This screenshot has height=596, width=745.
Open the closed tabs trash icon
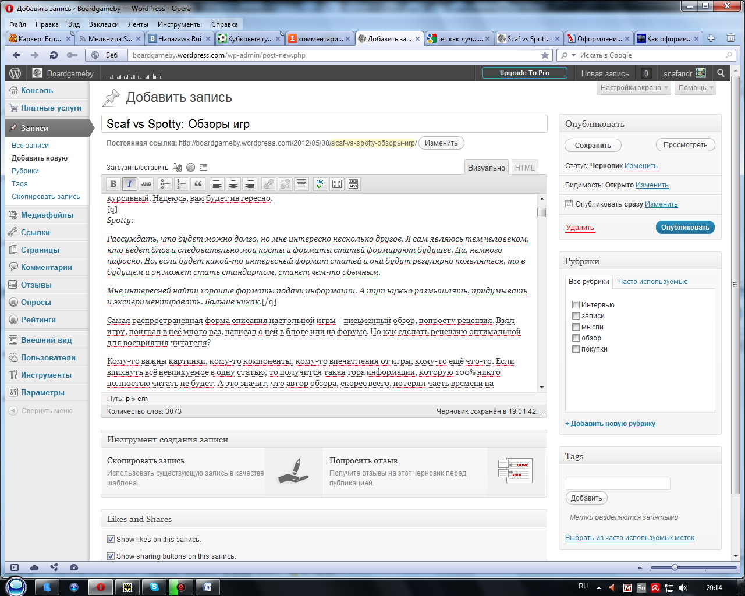coord(730,38)
